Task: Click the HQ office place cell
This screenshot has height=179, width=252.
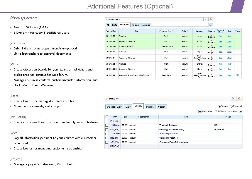Action: coord(228,130)
